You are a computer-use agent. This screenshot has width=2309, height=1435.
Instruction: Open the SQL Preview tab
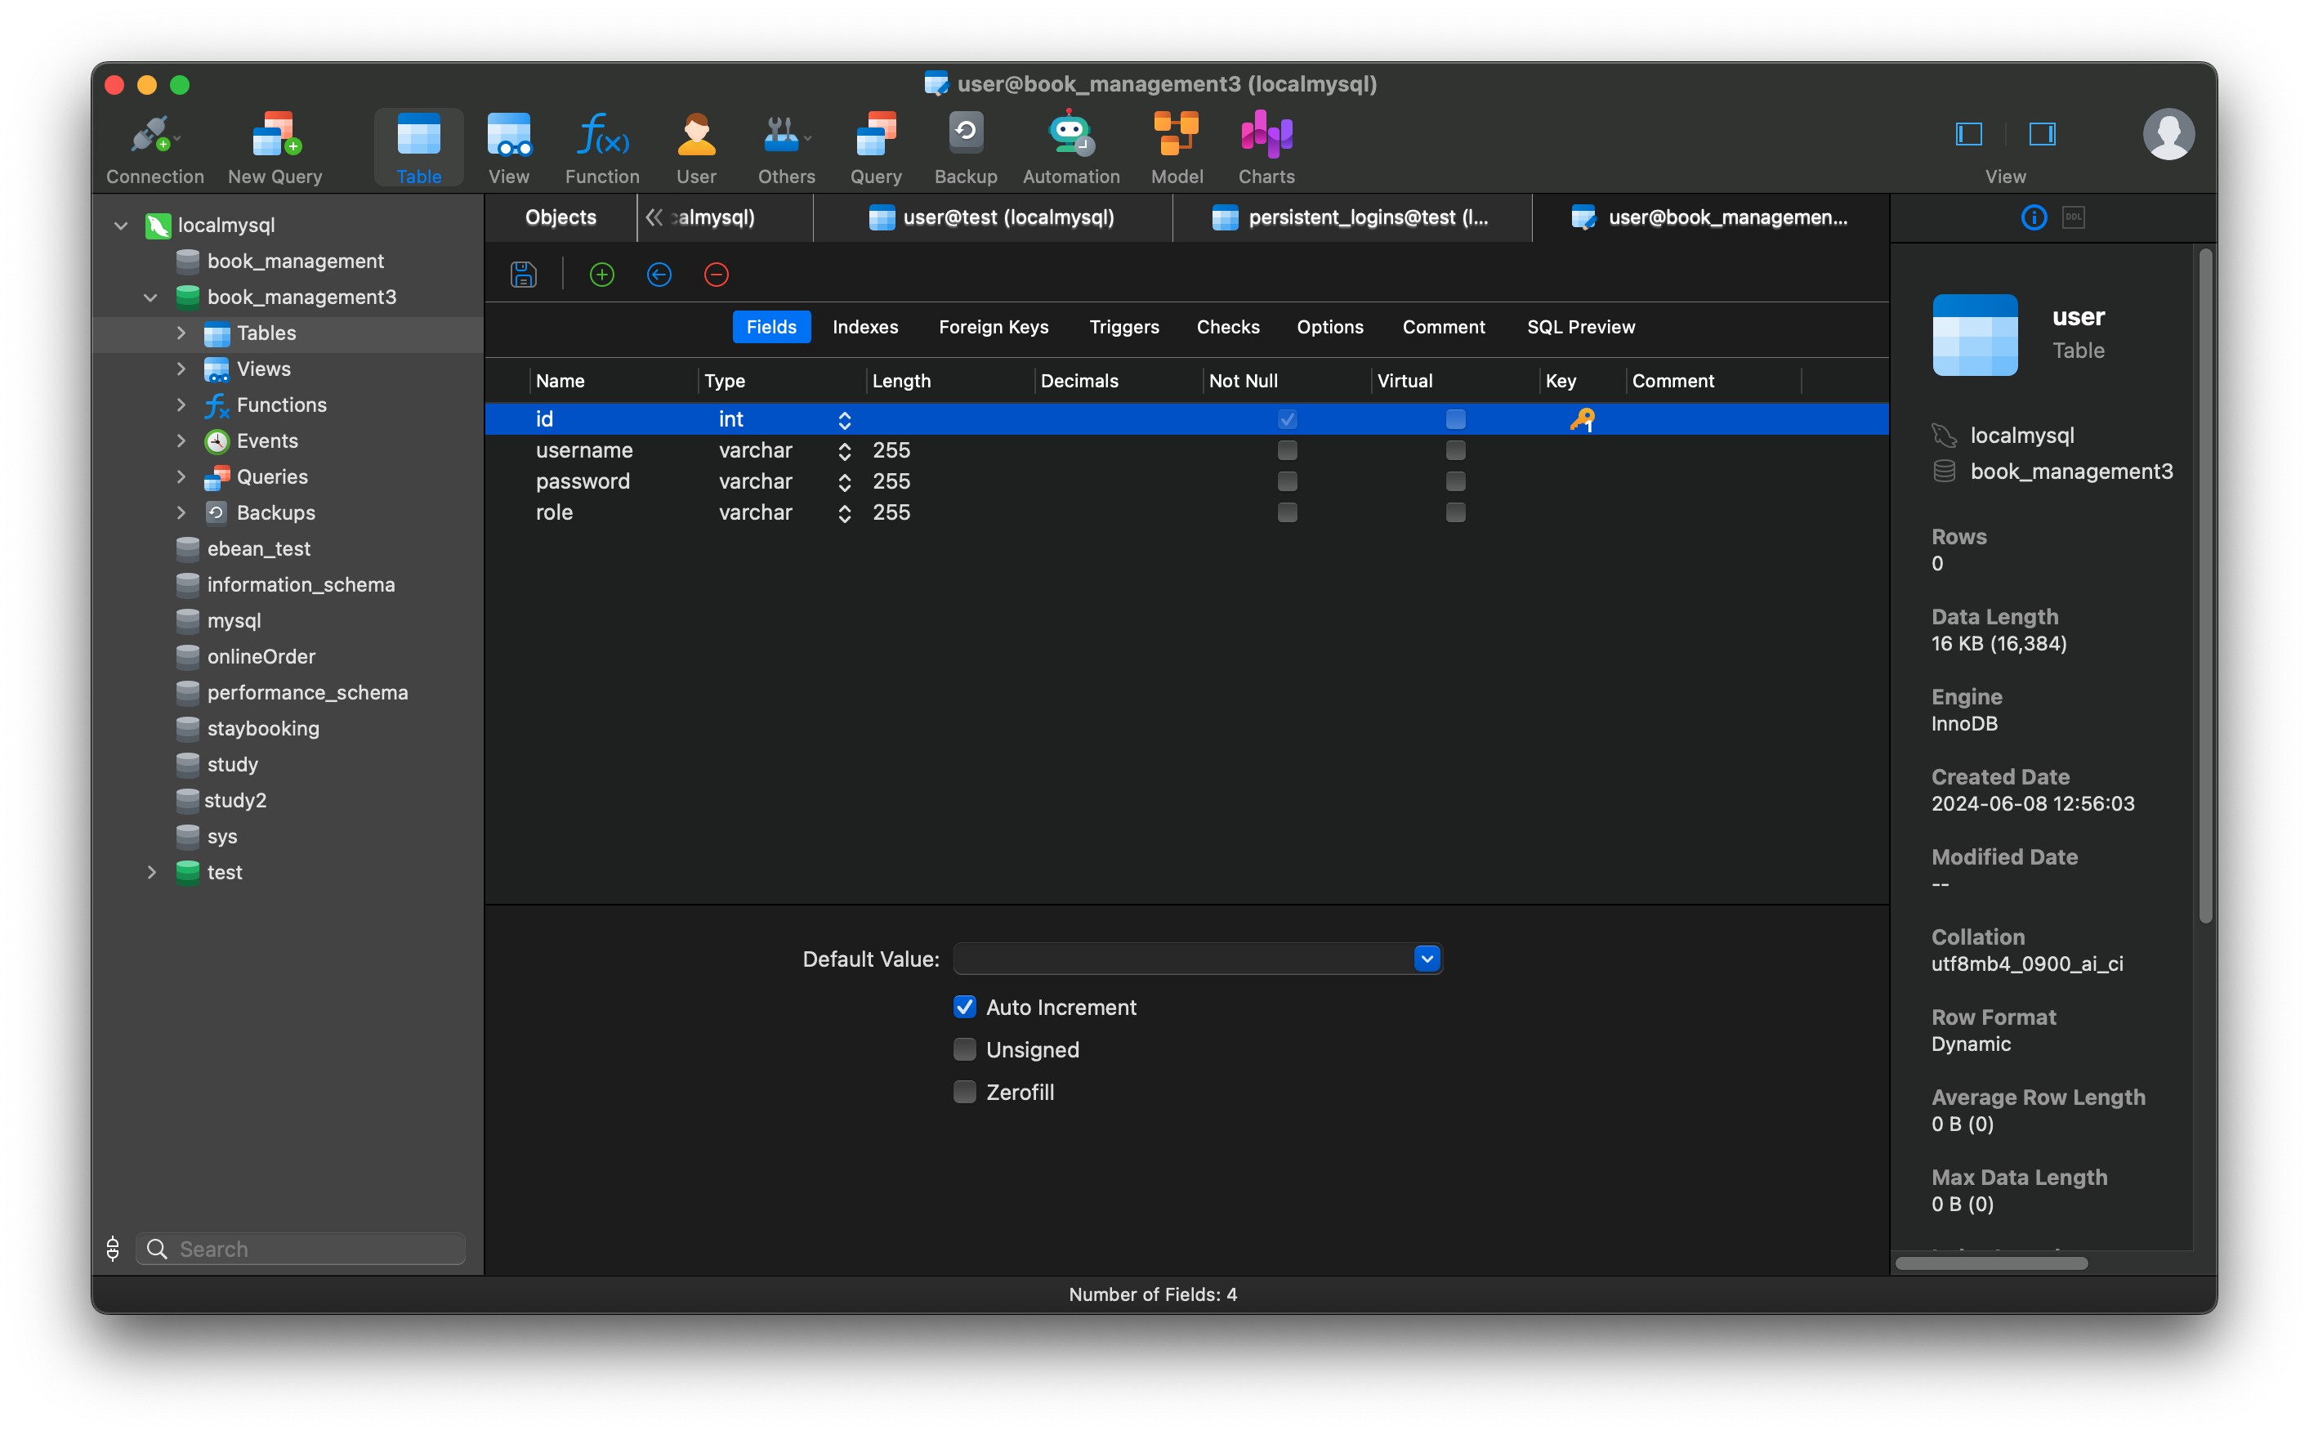pos(1580,327)
